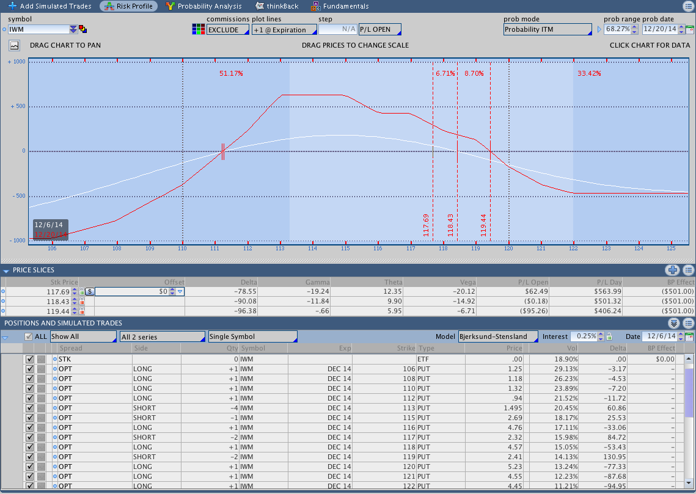Click the blue triangle before prob range
Viewport: 696px width, 494px height.
pos(599,29)
